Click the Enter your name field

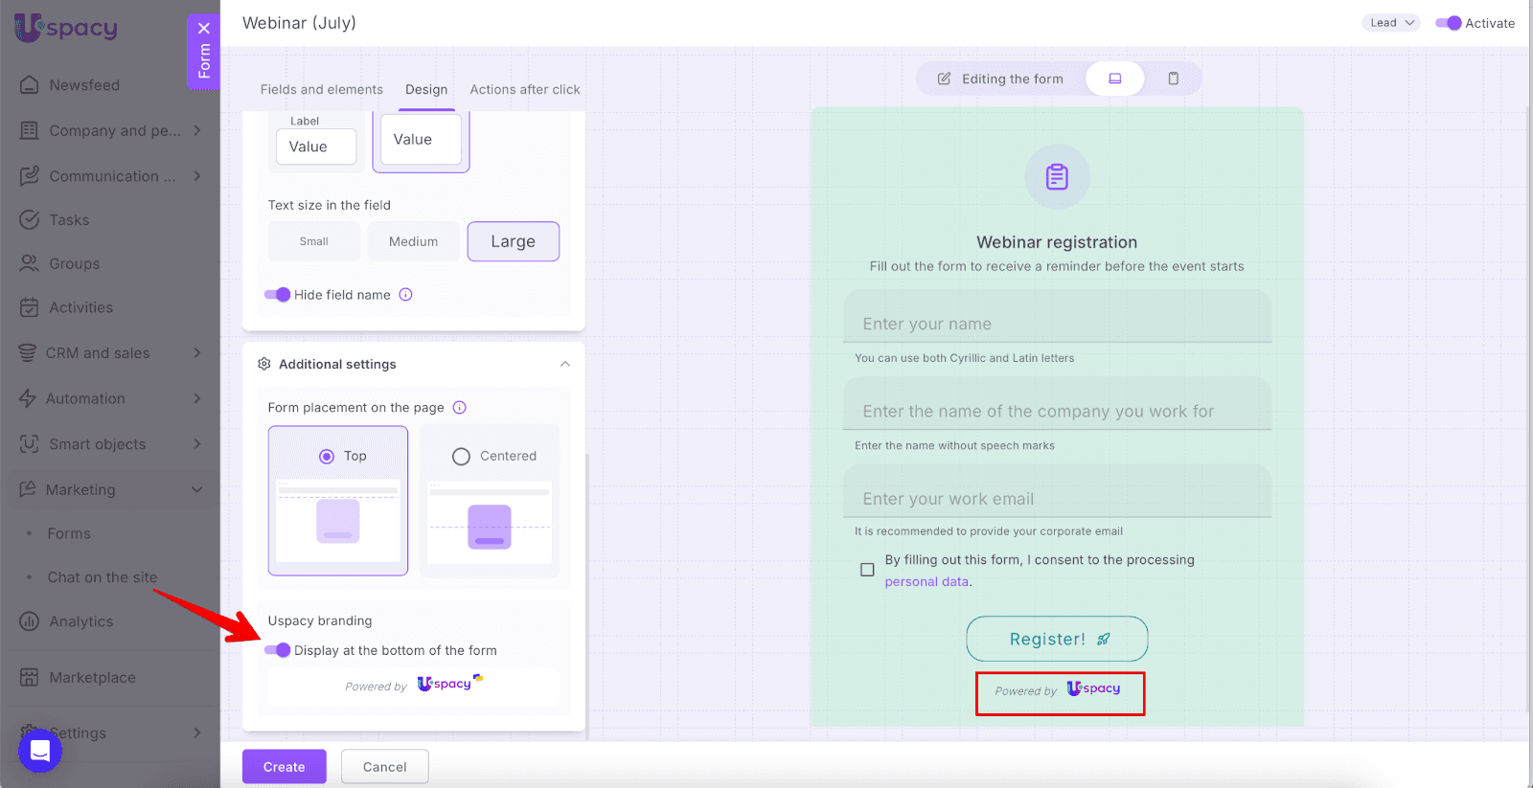1057,316
